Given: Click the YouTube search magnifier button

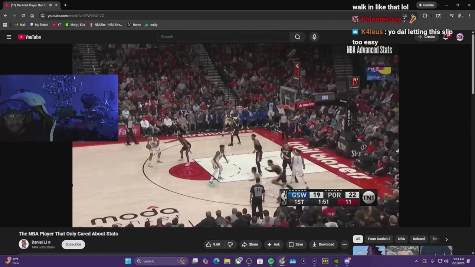Looking at the screenshot, I should 298,37.
